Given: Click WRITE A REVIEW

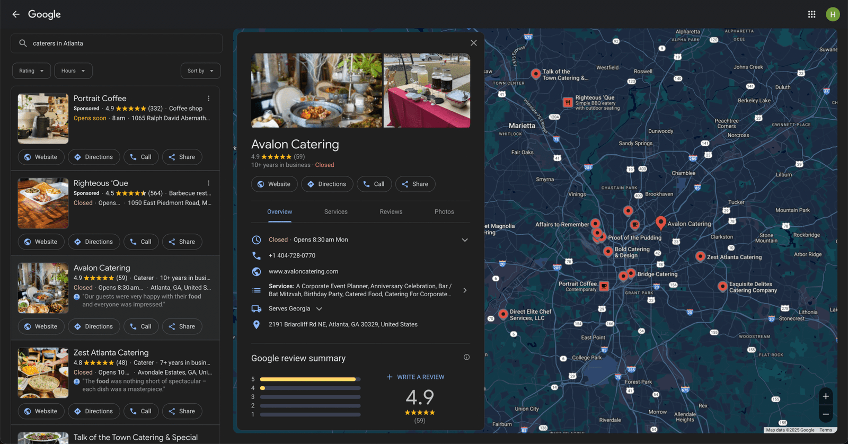Looking at the screenshot, I should [x=416, y=377].
